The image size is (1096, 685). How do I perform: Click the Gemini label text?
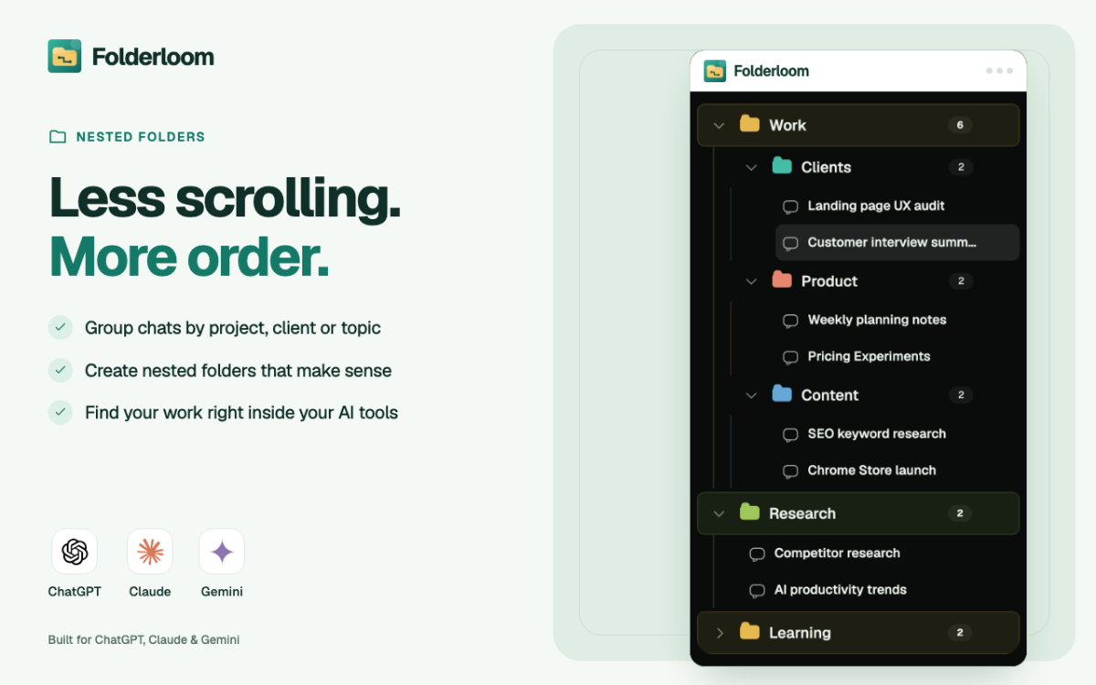(x=222, y=591)
